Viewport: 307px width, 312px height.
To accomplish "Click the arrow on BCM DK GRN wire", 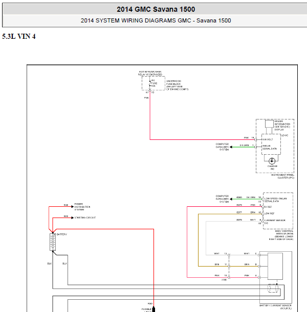I will pos(231,199).
